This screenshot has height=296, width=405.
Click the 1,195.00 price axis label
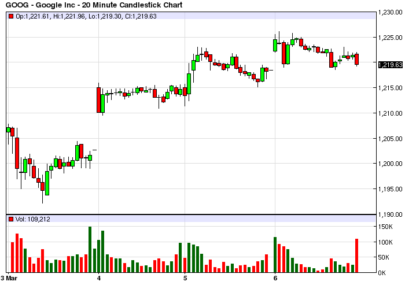tap(391, 189)
